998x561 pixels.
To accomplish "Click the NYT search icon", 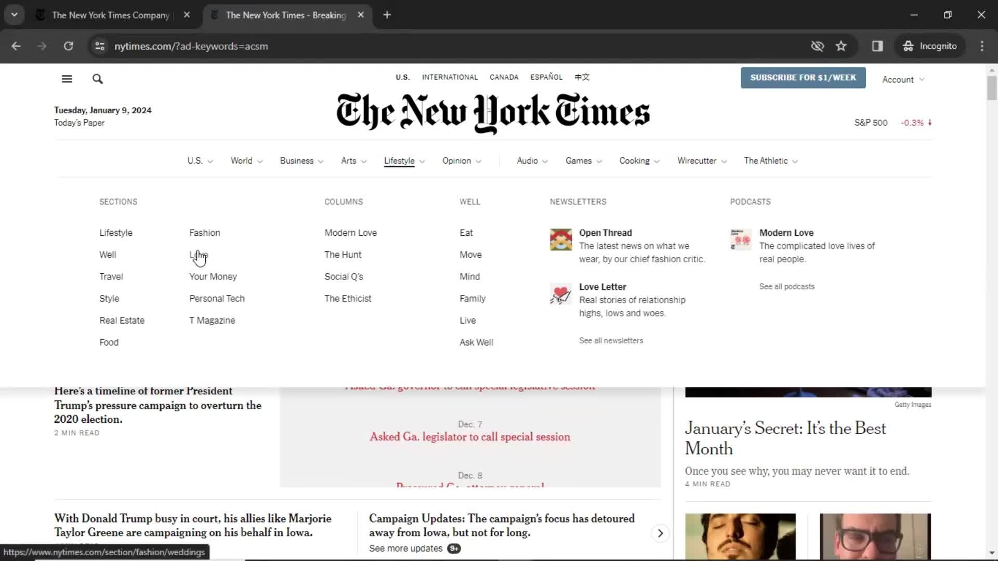I will (97, 79).
